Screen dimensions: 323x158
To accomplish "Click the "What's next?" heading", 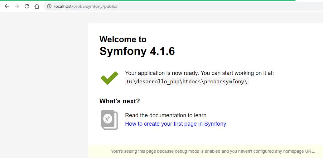I will click(119, 101).
